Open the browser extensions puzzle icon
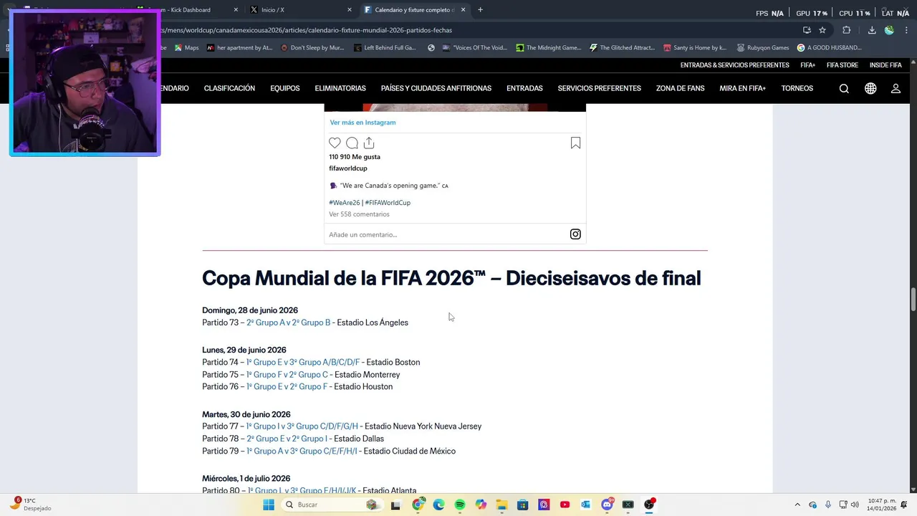Image resolution: width=917 pixels, height=516 pixels. point(846,30)
